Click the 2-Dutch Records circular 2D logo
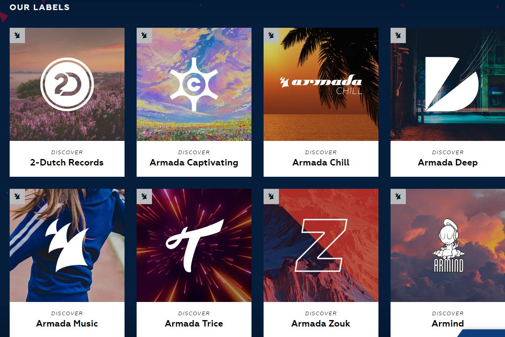 [67, 84]
